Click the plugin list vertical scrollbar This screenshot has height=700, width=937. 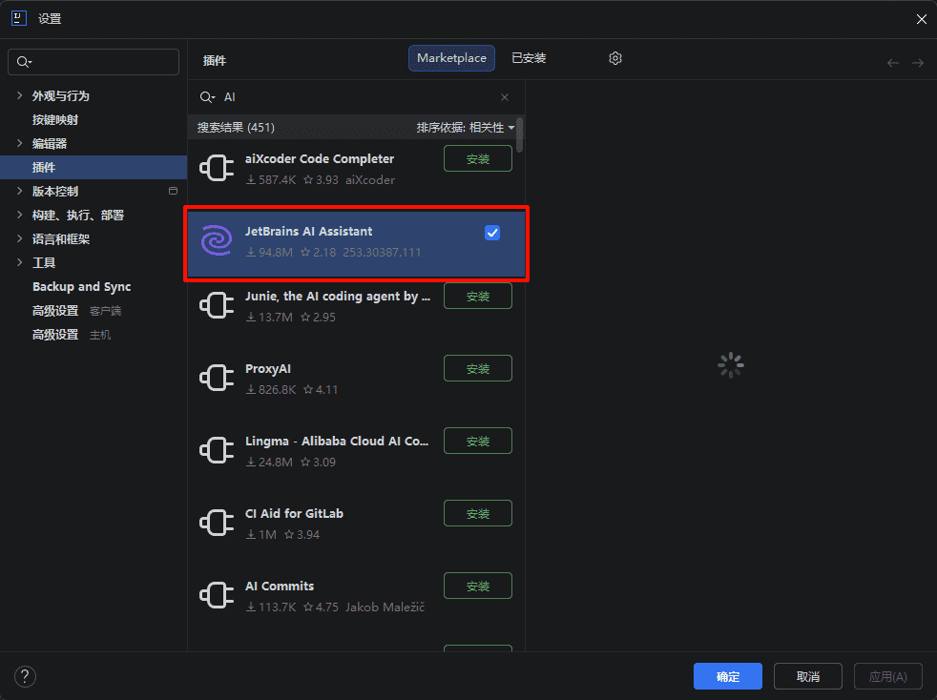tap(519, 135)
